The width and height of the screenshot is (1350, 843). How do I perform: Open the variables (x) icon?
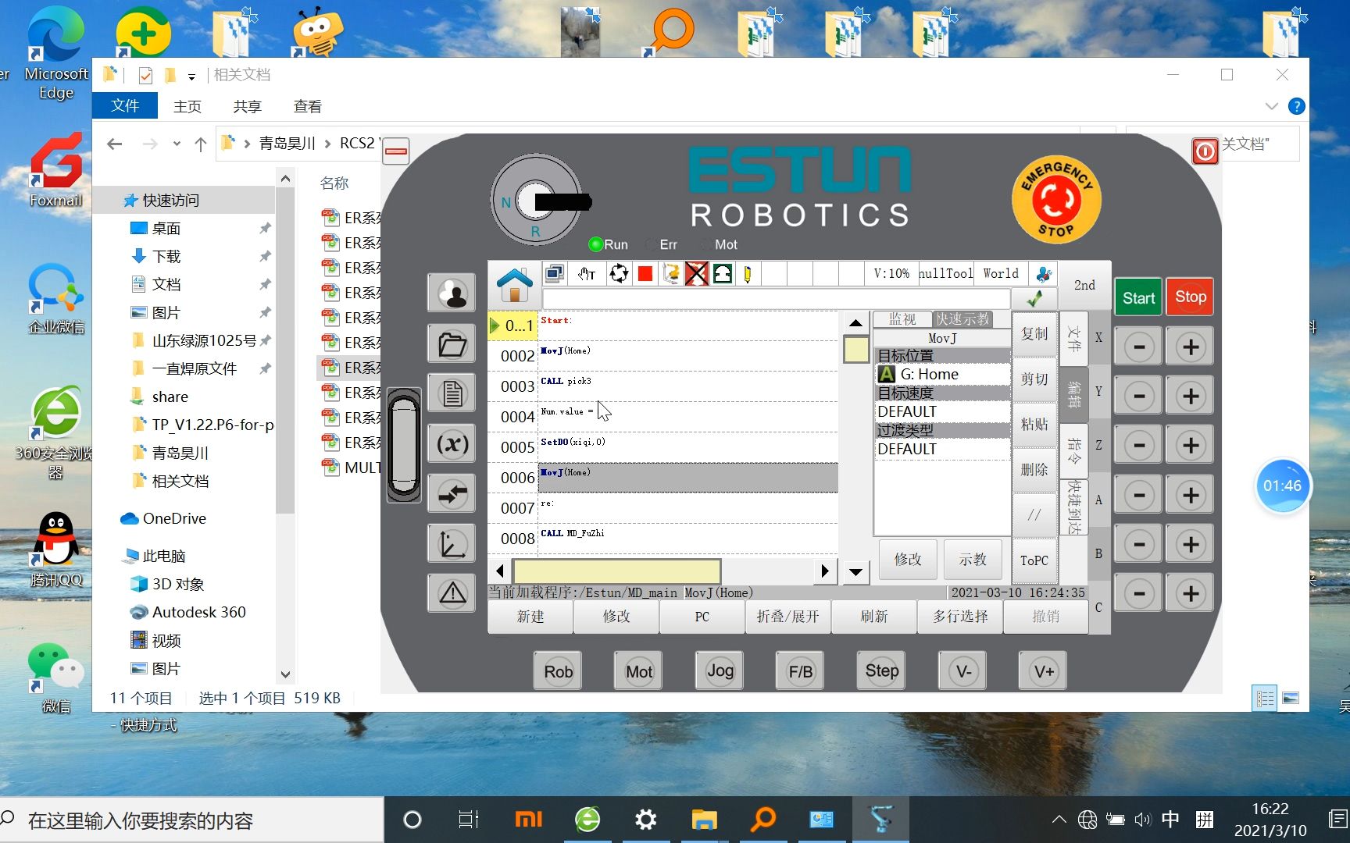pos(452,443)
